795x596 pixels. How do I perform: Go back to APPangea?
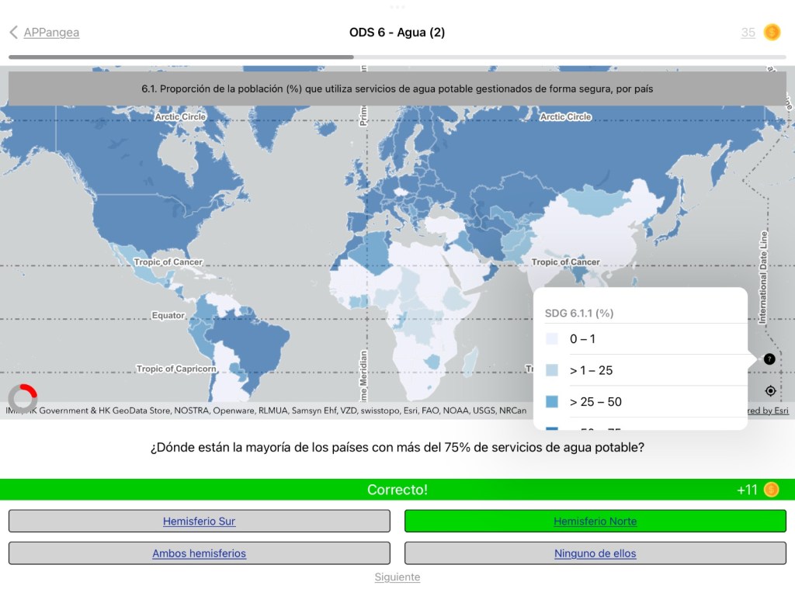tap(51, 33)
